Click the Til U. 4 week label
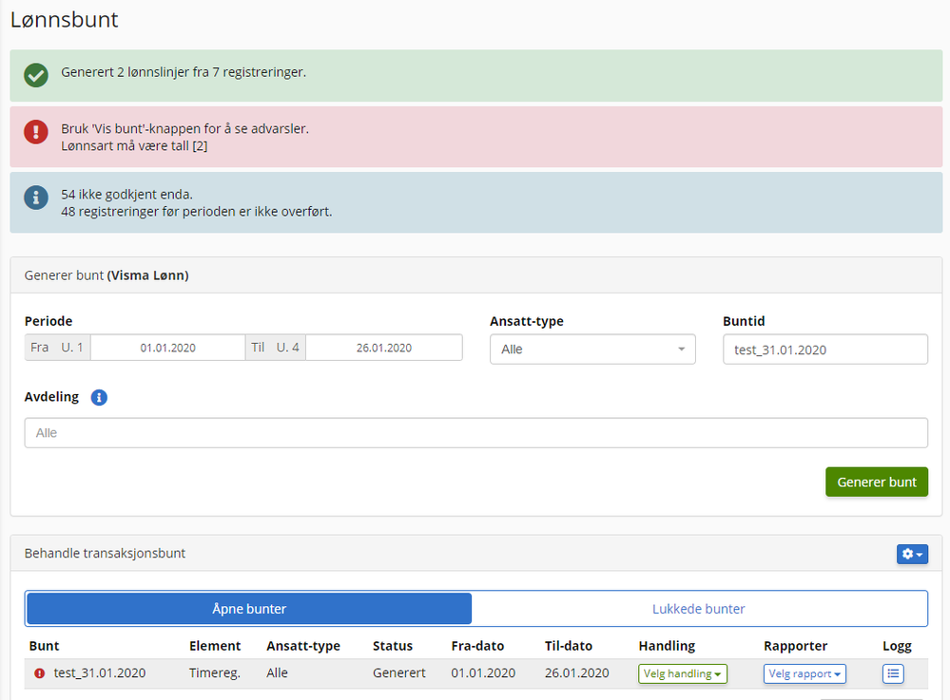The width and height of the screenshot is (950, 700). [276, 348]
